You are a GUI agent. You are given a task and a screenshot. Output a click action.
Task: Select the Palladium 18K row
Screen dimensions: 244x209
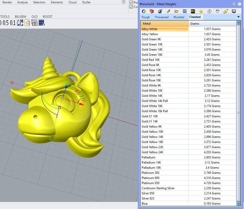point(188,168)
